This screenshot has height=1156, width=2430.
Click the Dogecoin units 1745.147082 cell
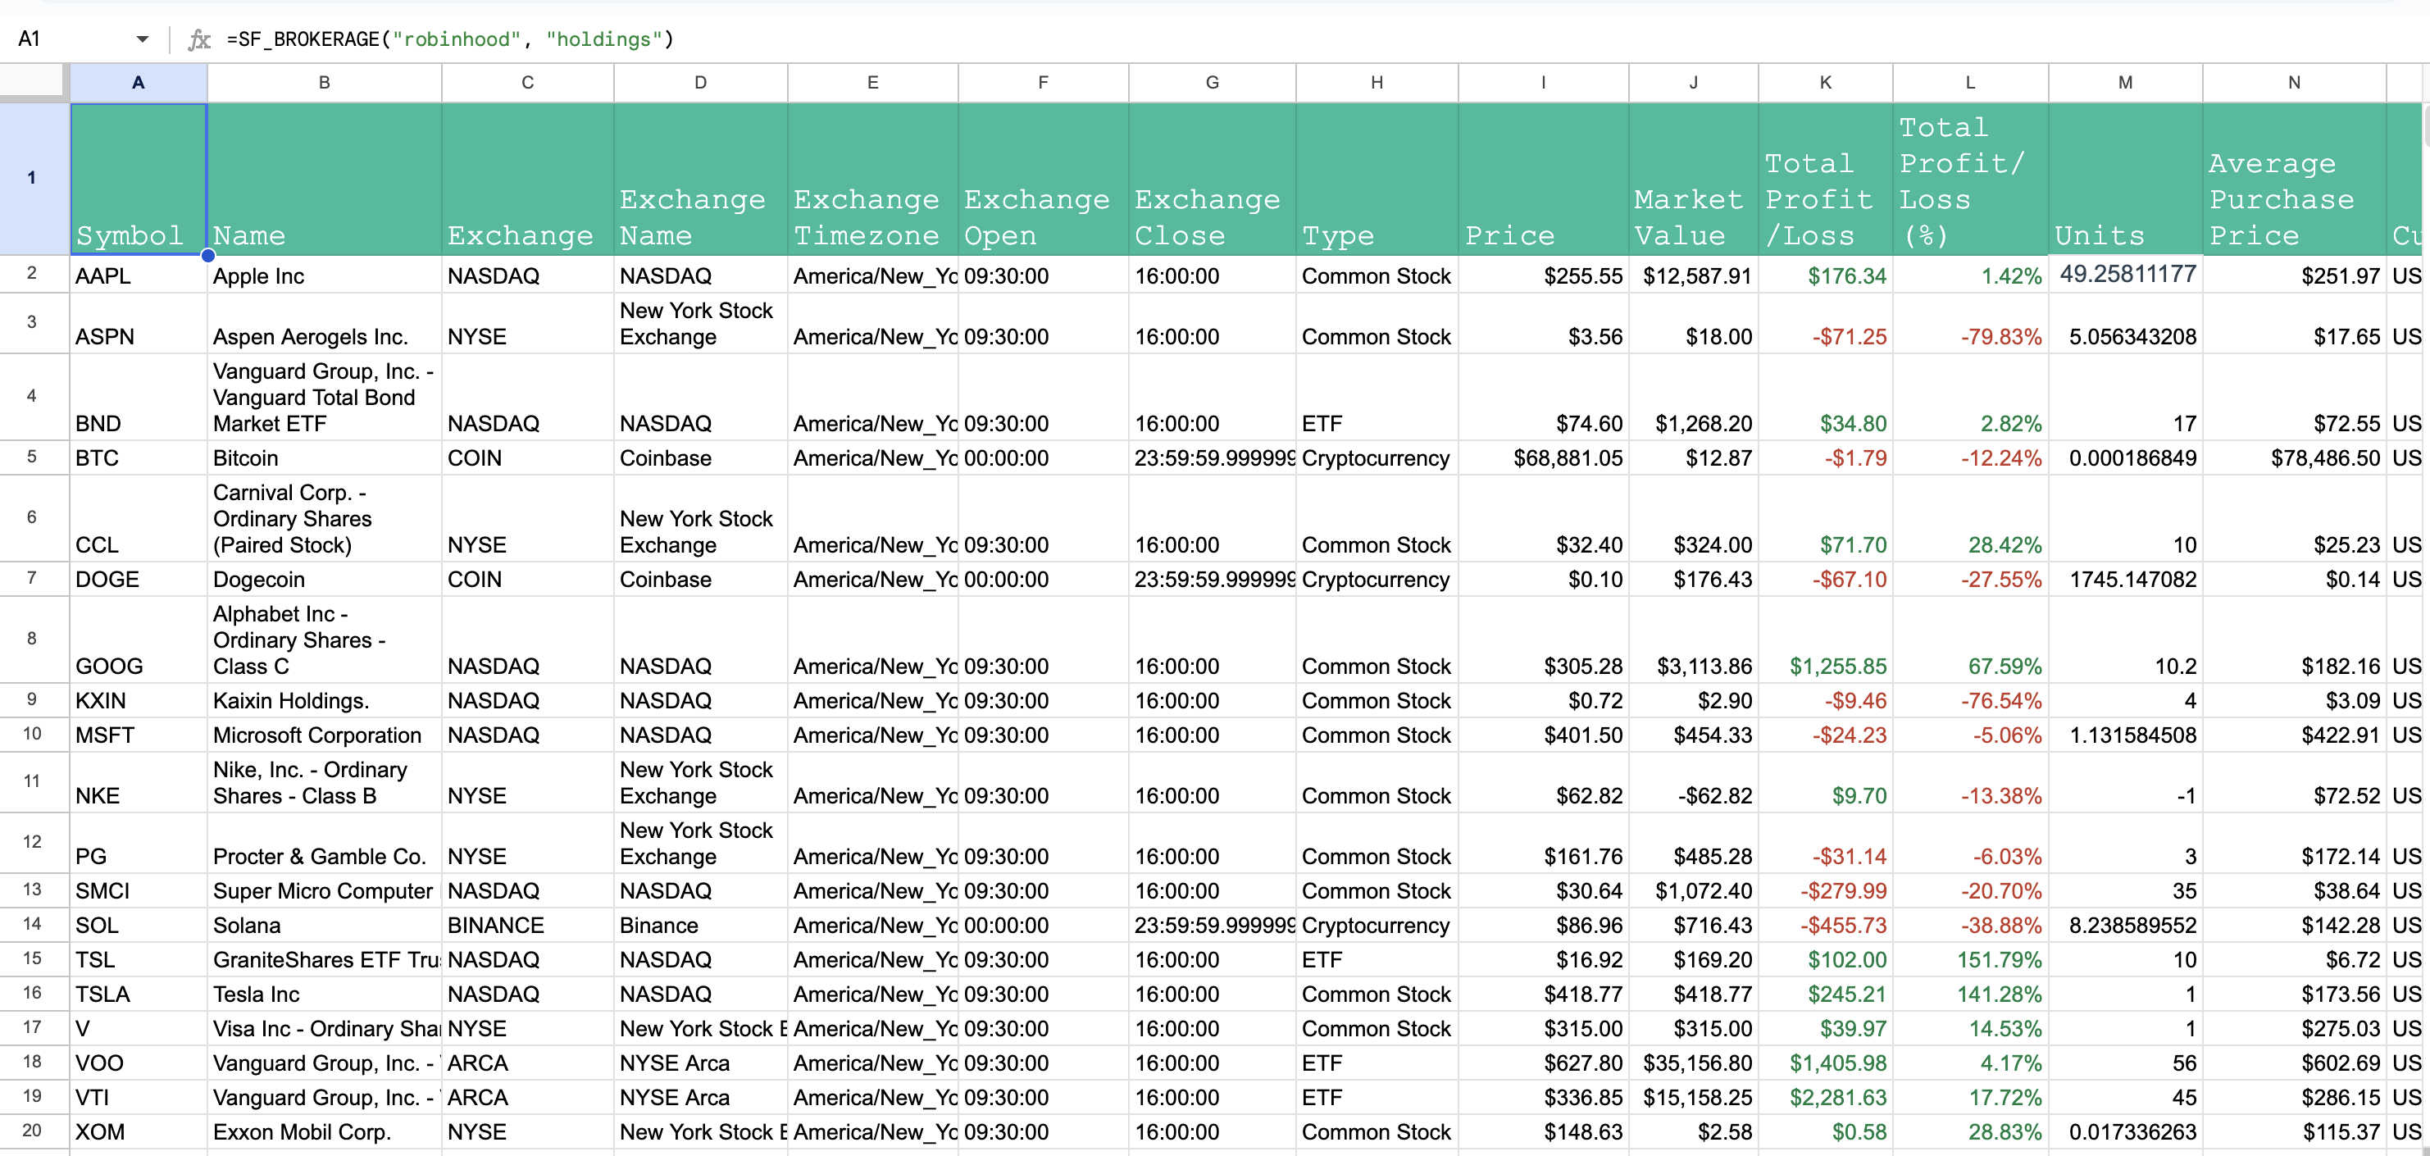pyautogui.click(x=2125, y=580)
